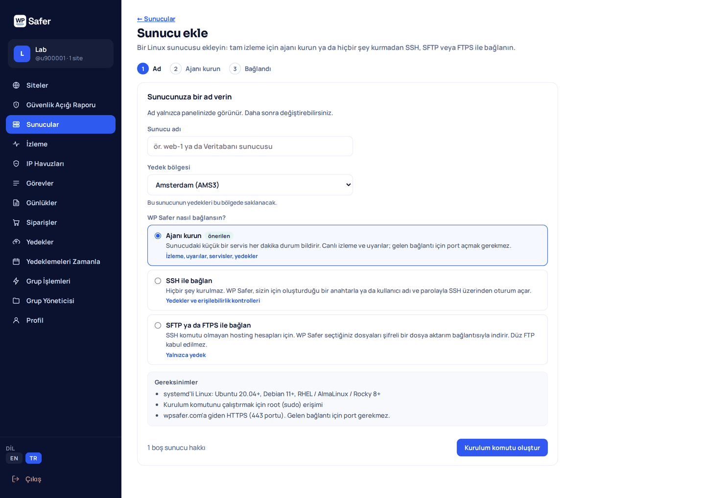Viewport: 705px width, 498px height.
Task: Select SFTP ya da FTPS ile bağlan radio
Action: pos(158,326)
